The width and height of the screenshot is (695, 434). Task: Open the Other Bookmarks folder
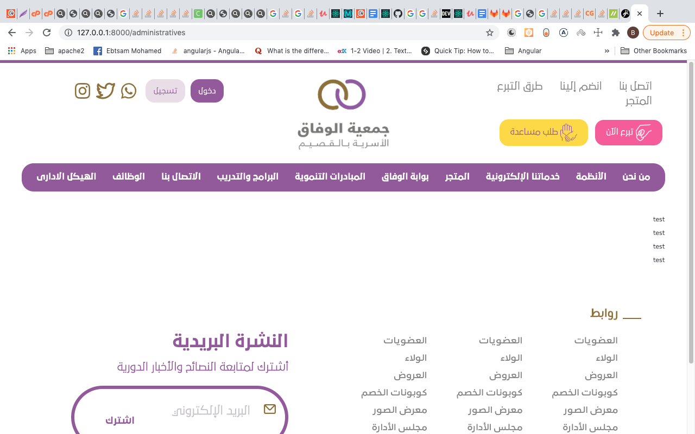tap(654, 51)
